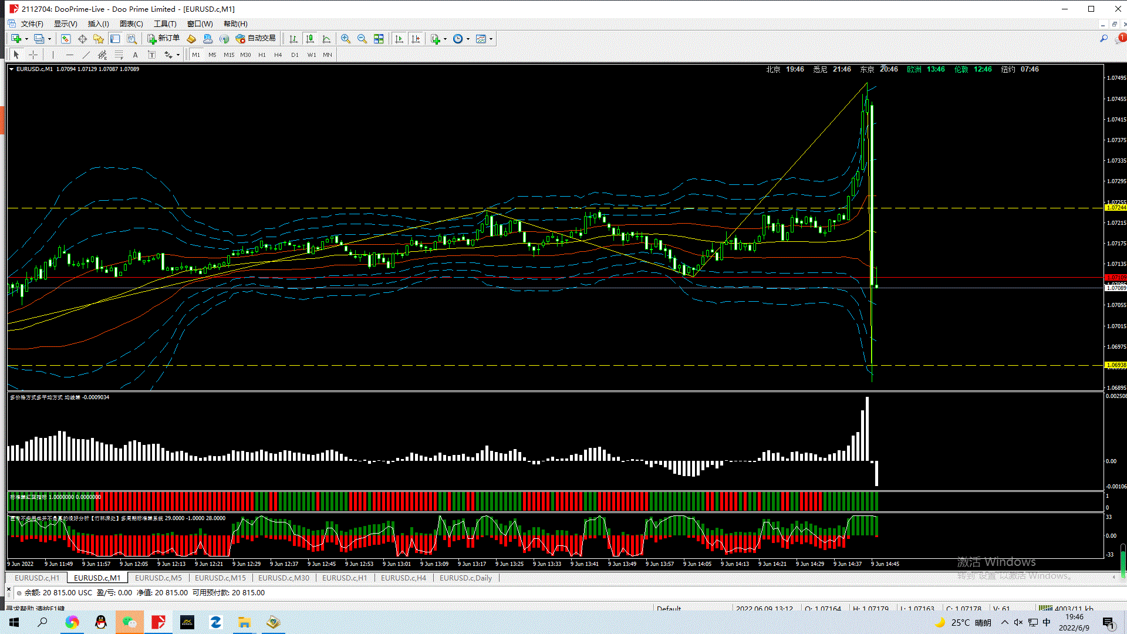Viewport: 1127px width, 634px height.
Task: Click the tile windows icon
Action: point(379,39)
